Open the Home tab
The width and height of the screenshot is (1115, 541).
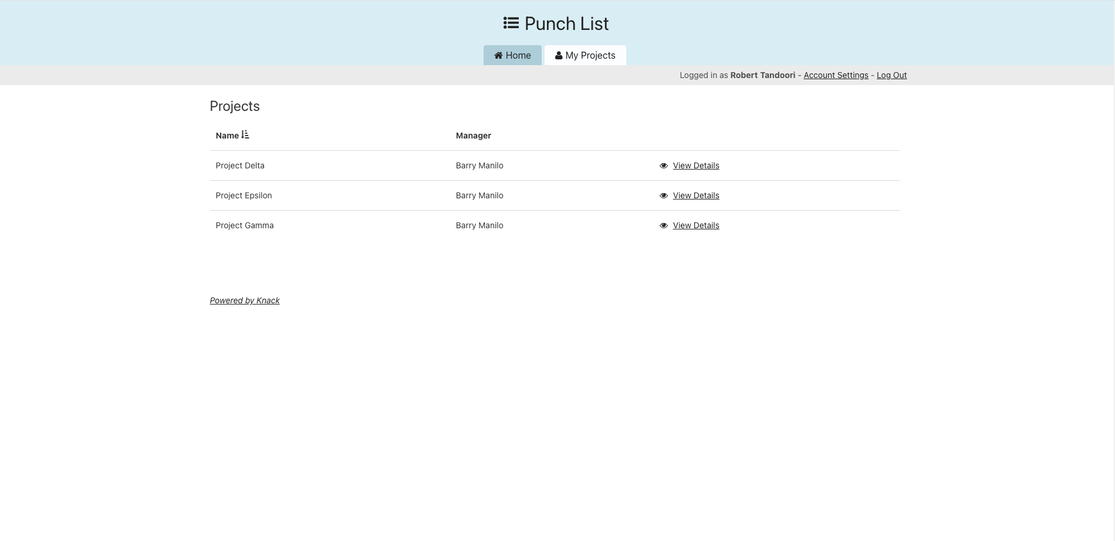pyautogui.click(x=512, y=55)
